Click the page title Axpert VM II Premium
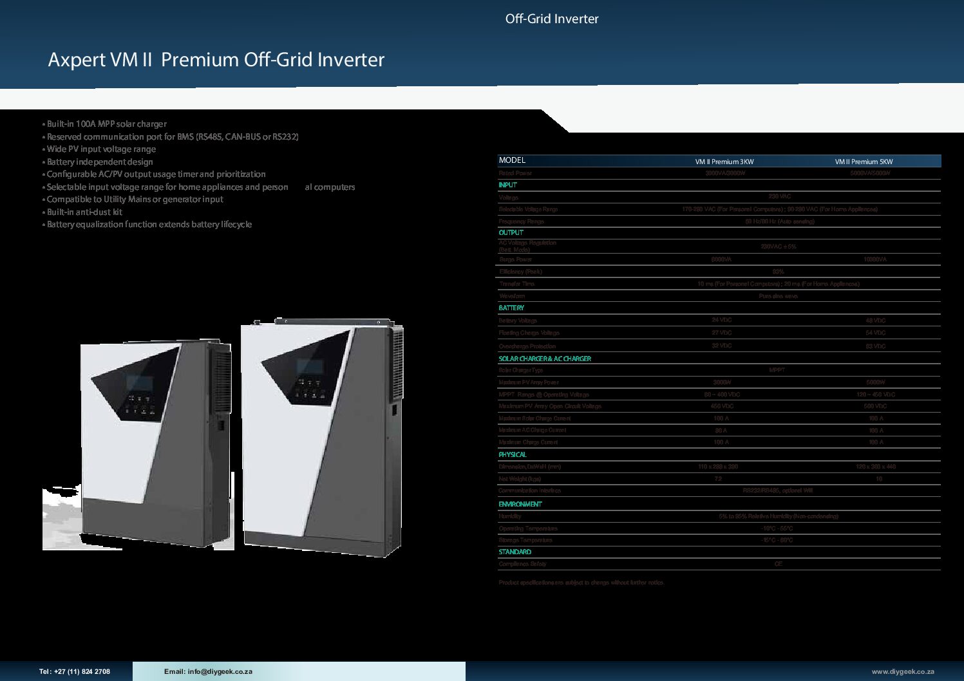Screen dimensions: 964x681 (x=216, y=60)
